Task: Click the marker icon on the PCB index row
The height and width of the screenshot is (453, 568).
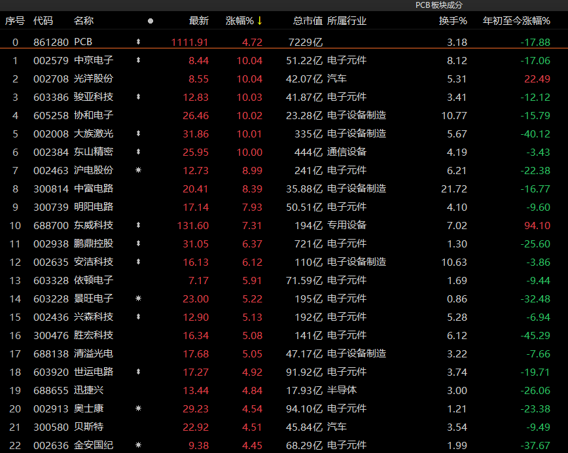Action: click(138, 42)
